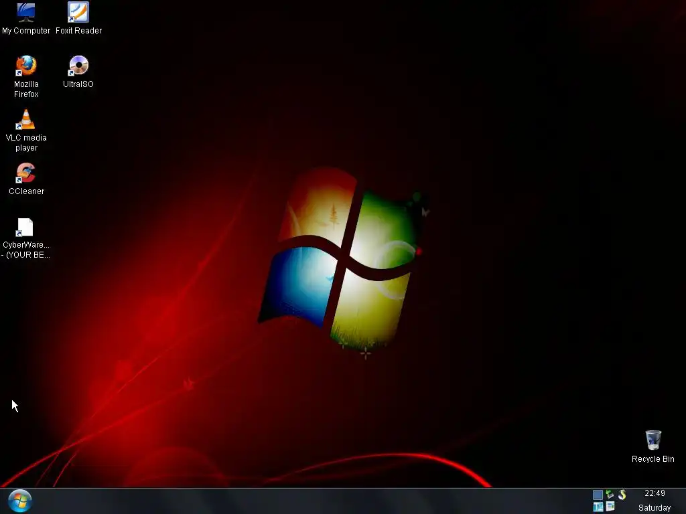The width and height of the screenshot is (686, 514).
Task: Click the blue square tray icon
Action: point(598,495)
